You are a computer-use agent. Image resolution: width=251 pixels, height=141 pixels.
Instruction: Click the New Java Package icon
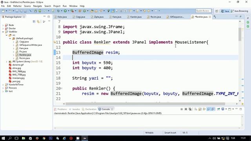(80, 11)
